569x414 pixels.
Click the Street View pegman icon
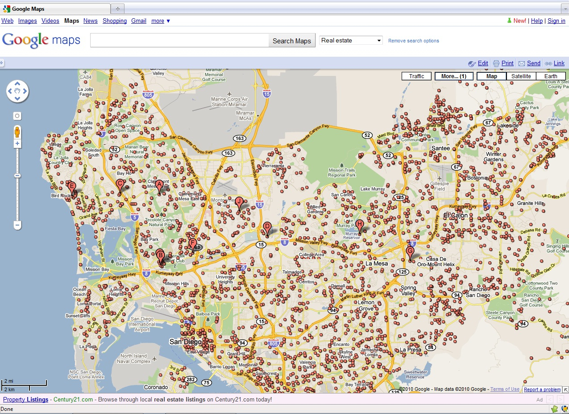click(17, 132)
